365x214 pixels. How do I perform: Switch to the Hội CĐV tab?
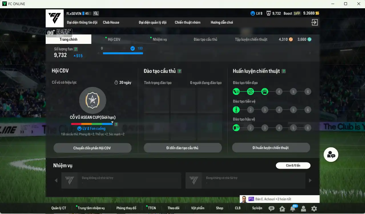(x=114, y=39)
